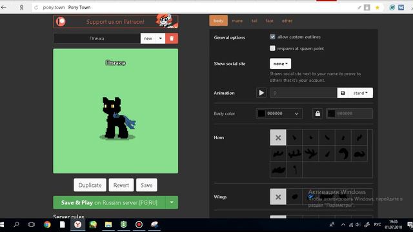
Task: Select the no-wings X option
Action: [278, 197]
